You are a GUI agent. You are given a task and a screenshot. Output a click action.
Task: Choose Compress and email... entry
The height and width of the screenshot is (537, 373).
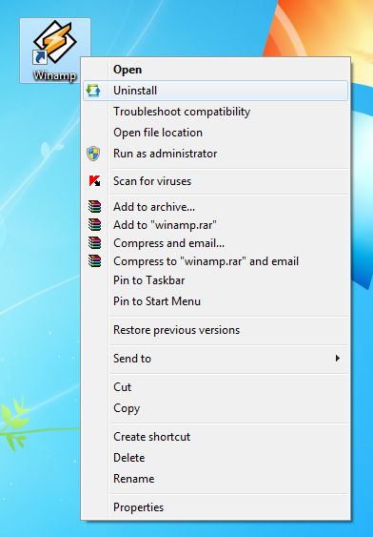point(216,243)
